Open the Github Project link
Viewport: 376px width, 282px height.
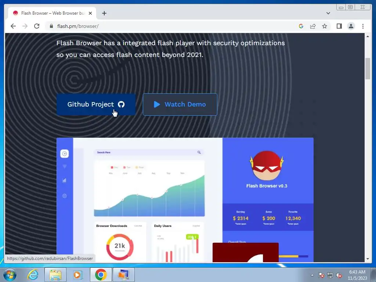(96, 104)
